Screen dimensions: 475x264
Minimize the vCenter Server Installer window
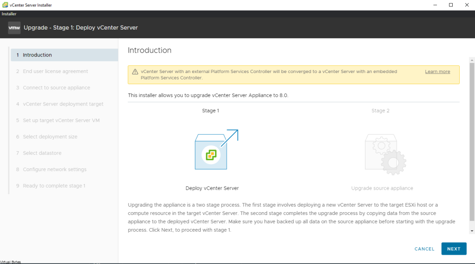[435, 5]
